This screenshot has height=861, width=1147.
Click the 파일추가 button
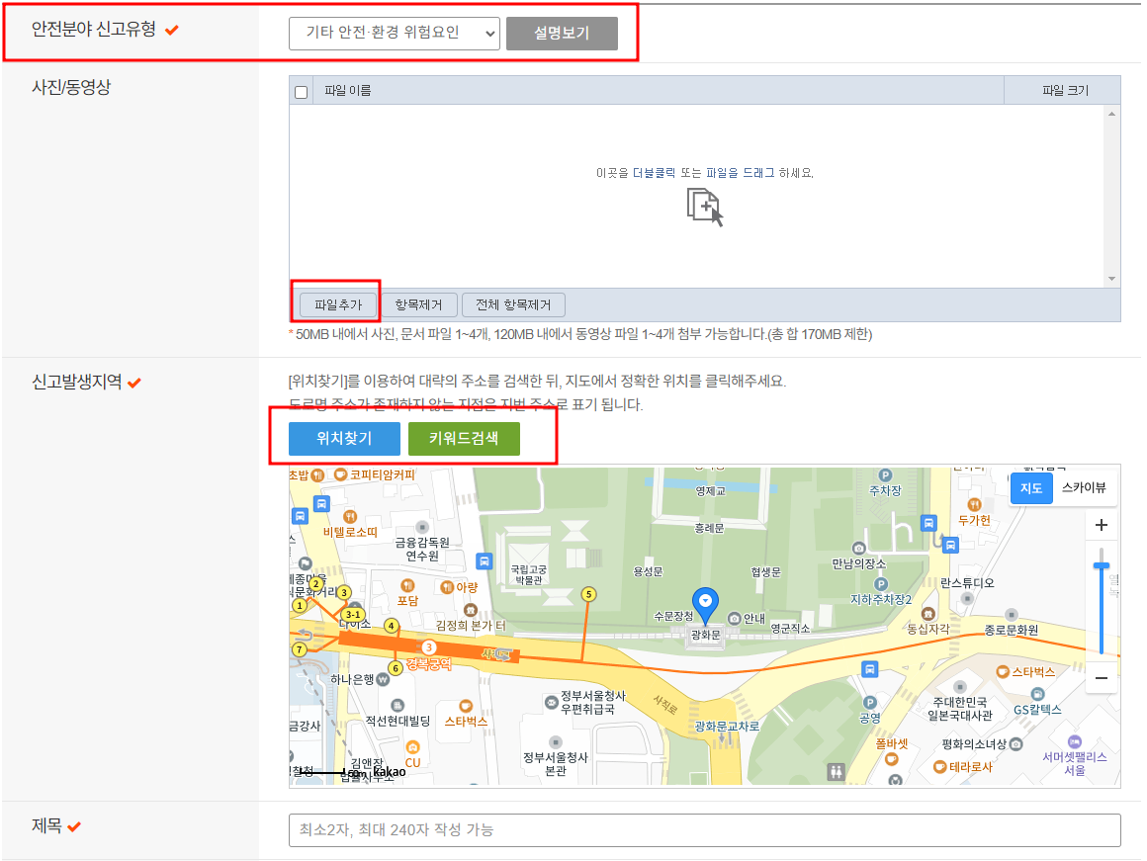[x=338, y=304]
